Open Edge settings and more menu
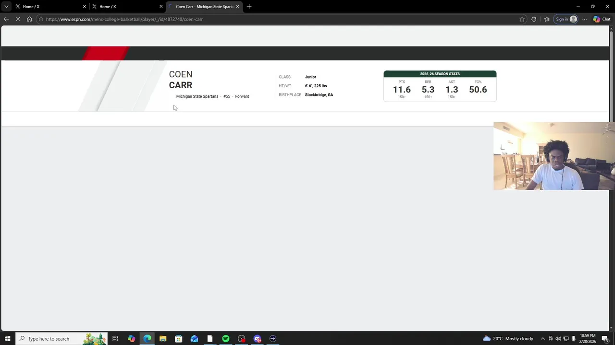615x345 pixels. [x=584, y=19]
